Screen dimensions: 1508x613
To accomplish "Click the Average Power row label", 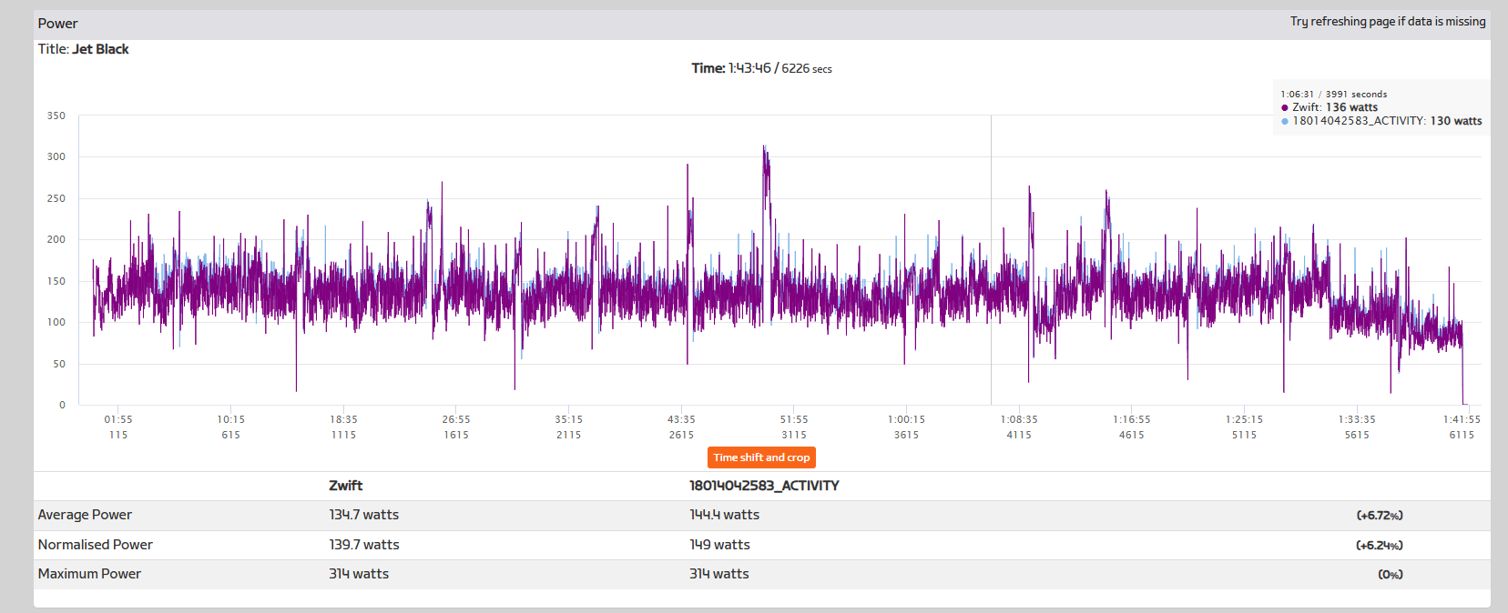I will click(85, 515).
